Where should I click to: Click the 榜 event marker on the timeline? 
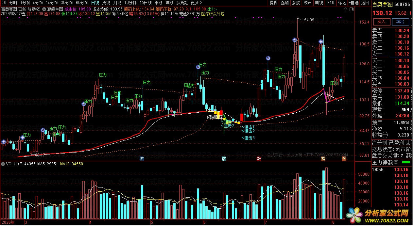pyautogui.click(x=323, y=159)
